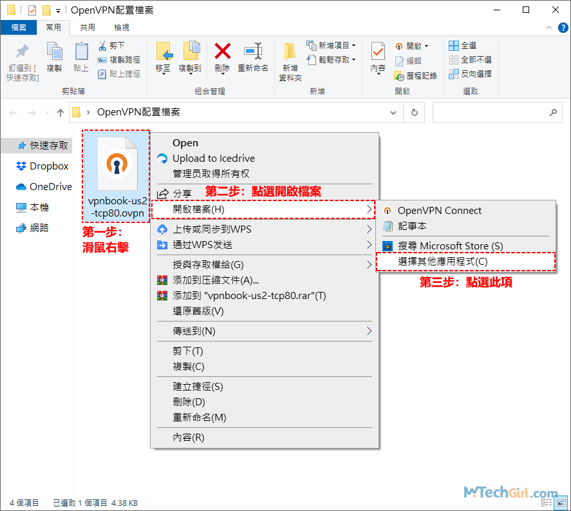The width and height of the screenshot is (571, 511).
Task: Click the Cut (剪下) scissors icon
Action: (102, 46)
